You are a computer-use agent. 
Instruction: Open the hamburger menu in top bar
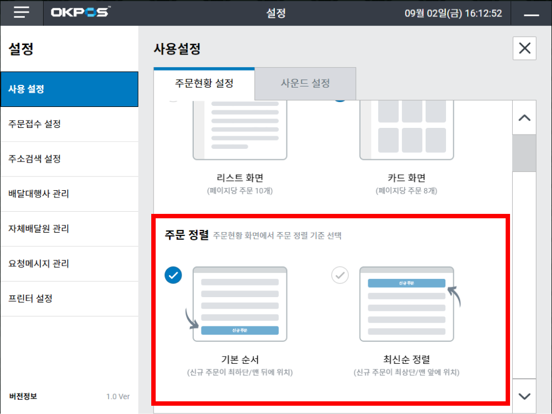(22, 13)
